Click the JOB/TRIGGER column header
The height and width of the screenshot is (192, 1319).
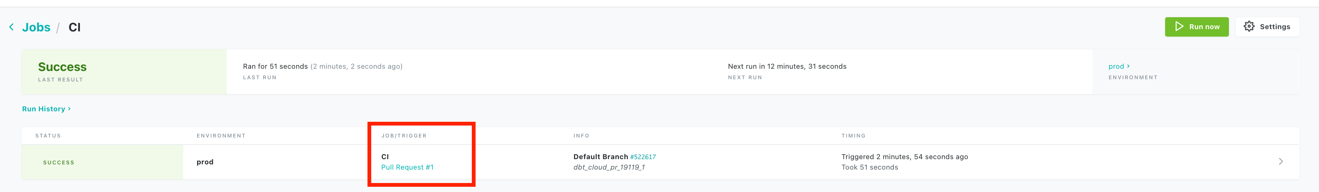tap(404, 136)
